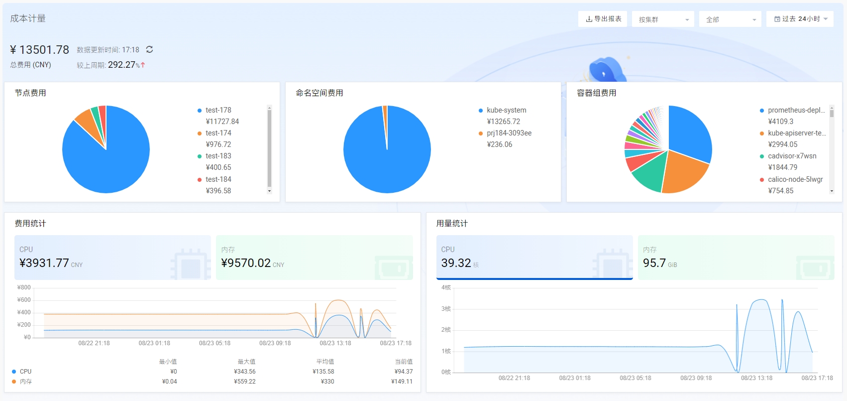This screenshot has height=401, width=847.
Task: Expand the 全部 filter dropdown
Action: [x=730, y=19]
